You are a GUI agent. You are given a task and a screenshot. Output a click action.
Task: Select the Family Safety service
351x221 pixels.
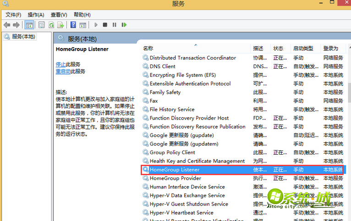point(243,92)
